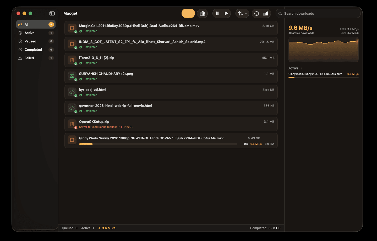Click the 791.5 MB file size
The height and width of the screenshot is (241, 377).
coord(267,42)
